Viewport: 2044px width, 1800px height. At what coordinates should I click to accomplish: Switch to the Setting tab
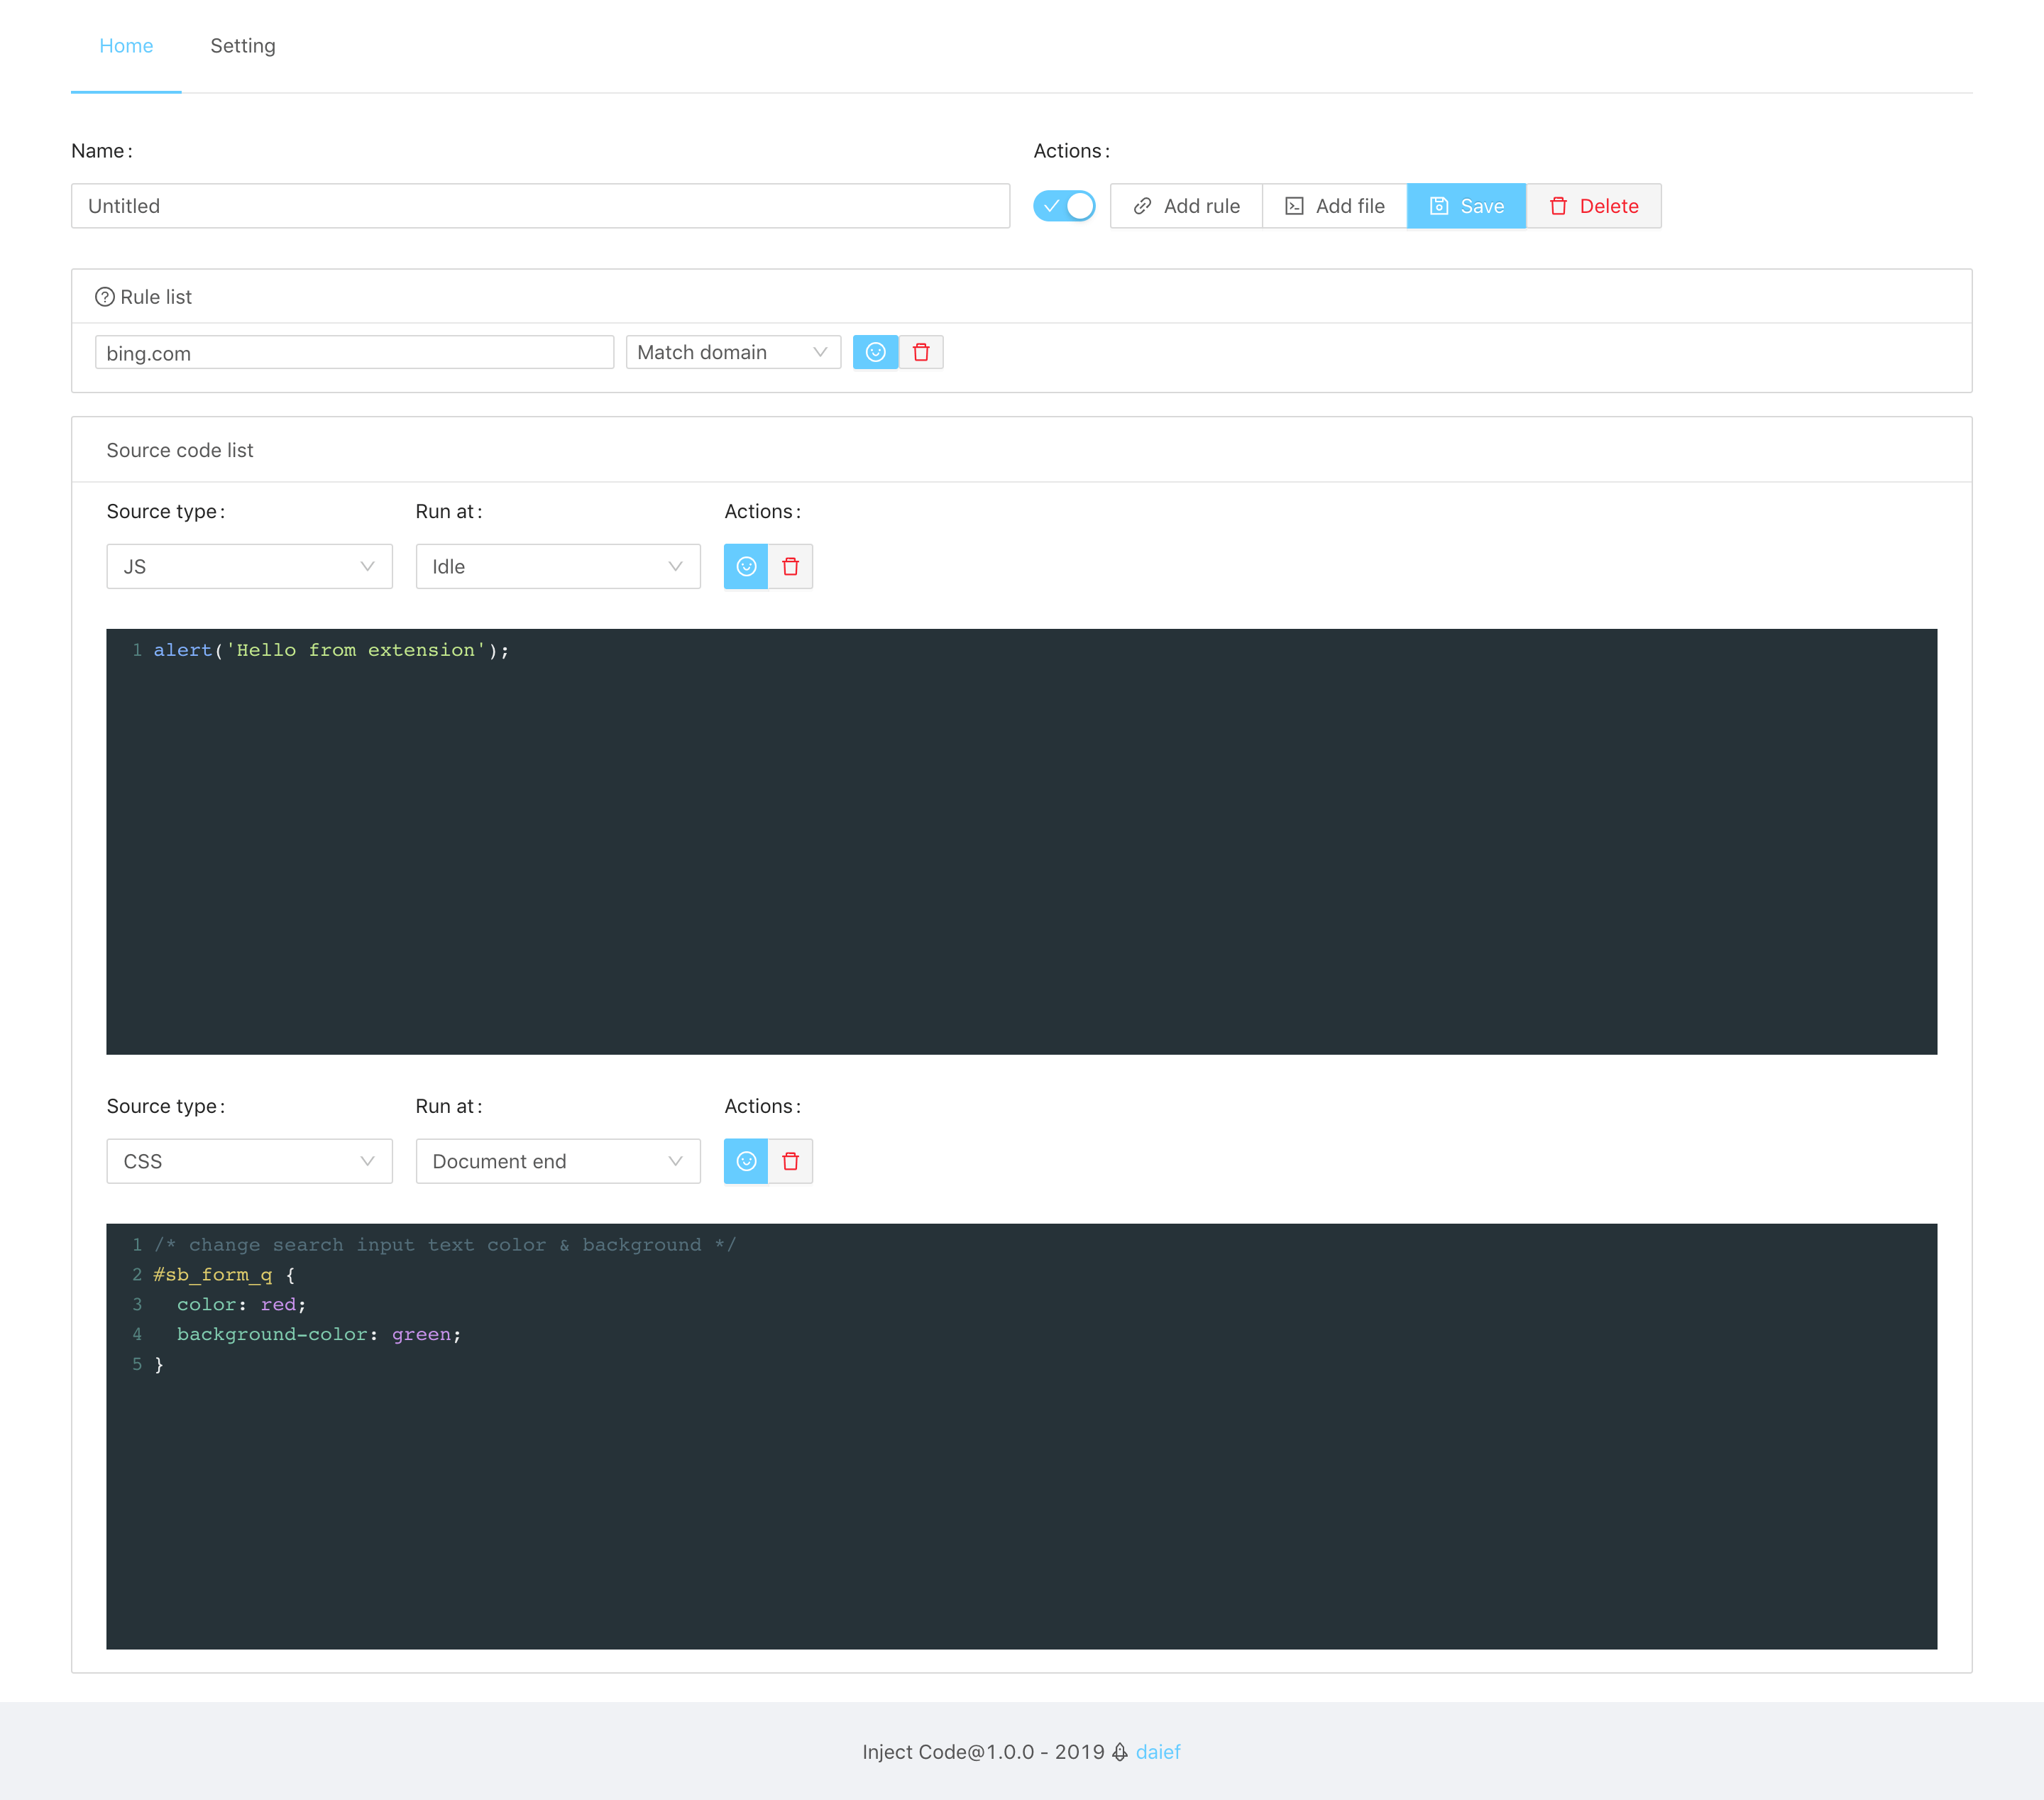[x=243, y=46]
